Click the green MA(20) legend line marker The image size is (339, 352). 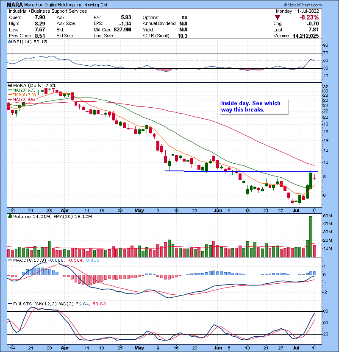tap(10, 90)
